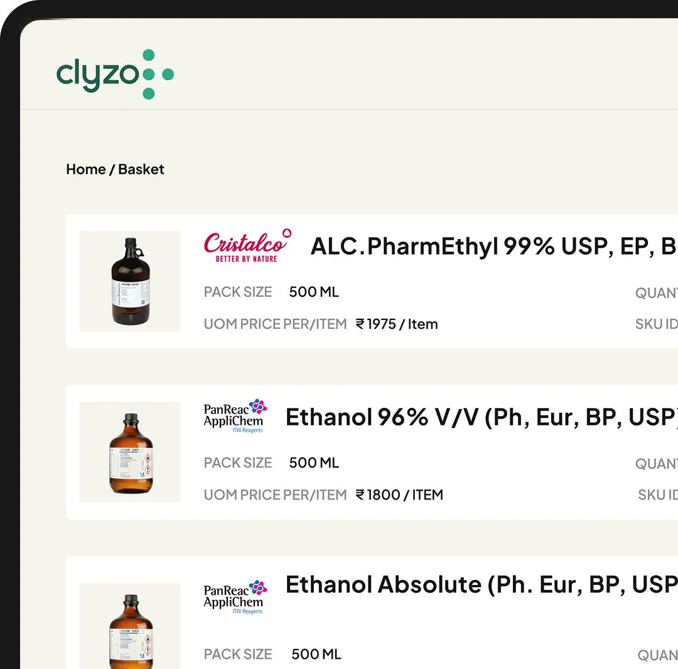
Task: Open Ethanol Absolute product title
Action: pos(482,585)
